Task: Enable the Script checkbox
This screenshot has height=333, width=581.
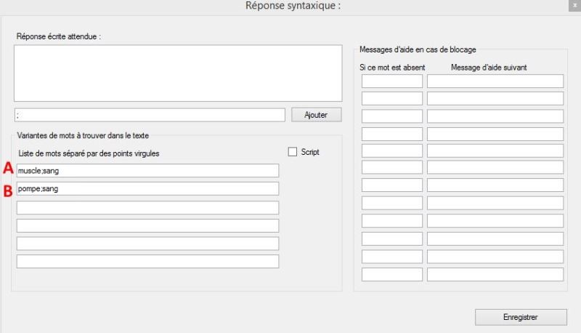Action: pos(293,152)
